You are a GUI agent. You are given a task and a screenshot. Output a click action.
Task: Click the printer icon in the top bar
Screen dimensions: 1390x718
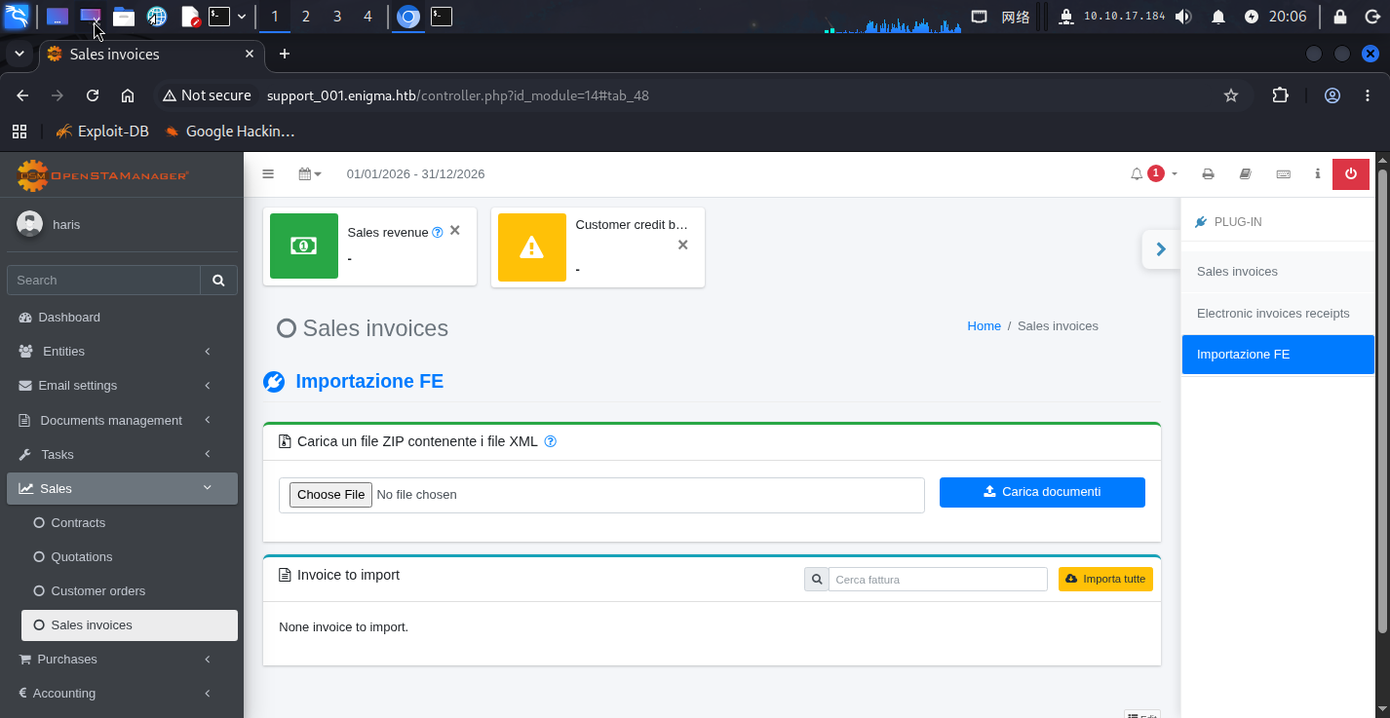tap(1208, 174)
